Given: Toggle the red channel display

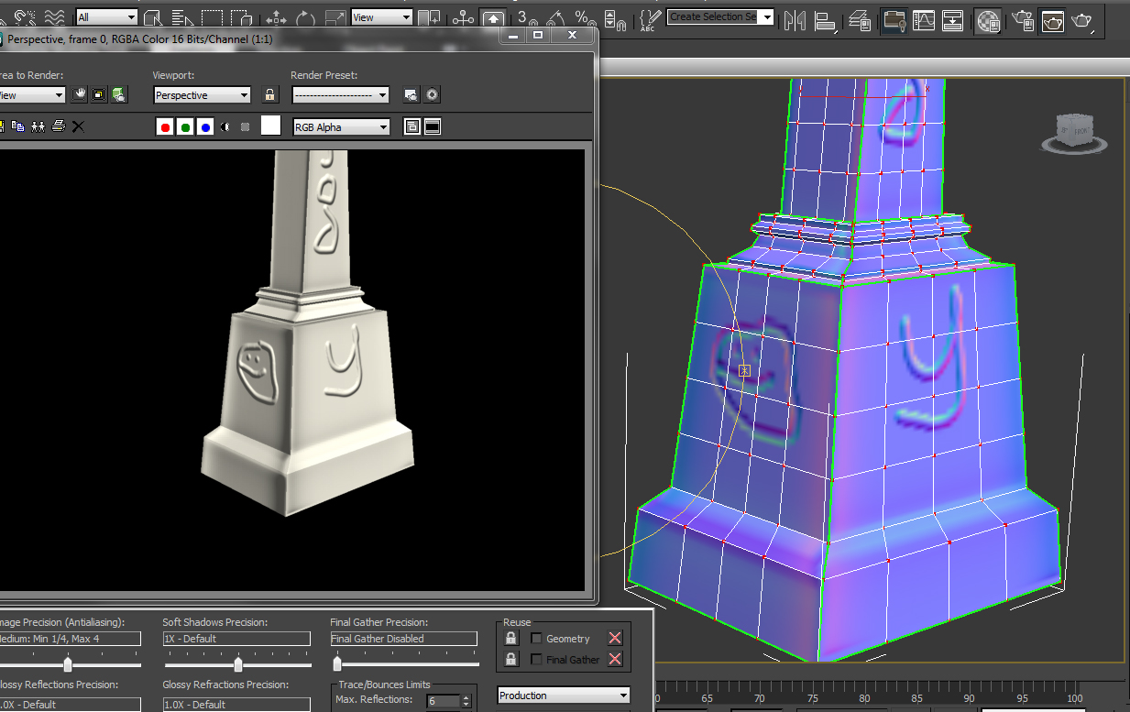Looking at the screenshot, I should click(x=164, y=126).
